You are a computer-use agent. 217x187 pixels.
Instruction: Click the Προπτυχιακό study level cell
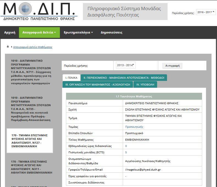pyautogui.click(x=162, y=133)
